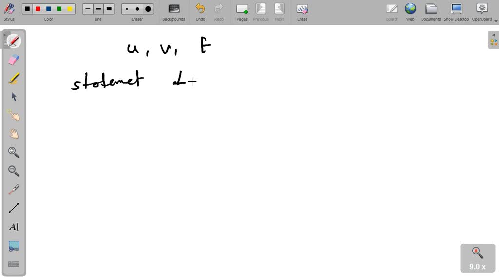Activate the Zoom In magnifier tool

pos(14,152)
